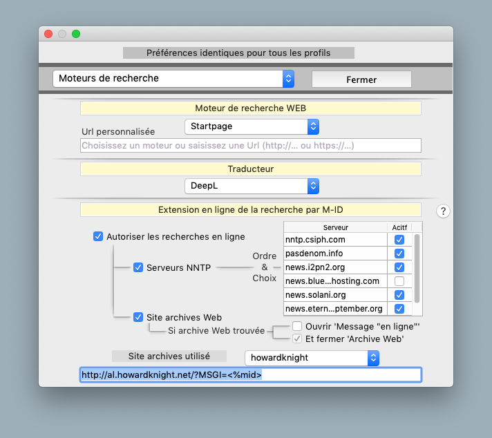The height and width of the screenshot is (438, 492).
Task: Expand the Startpage search engine dropdown
Action: click(x=252, y=126)
